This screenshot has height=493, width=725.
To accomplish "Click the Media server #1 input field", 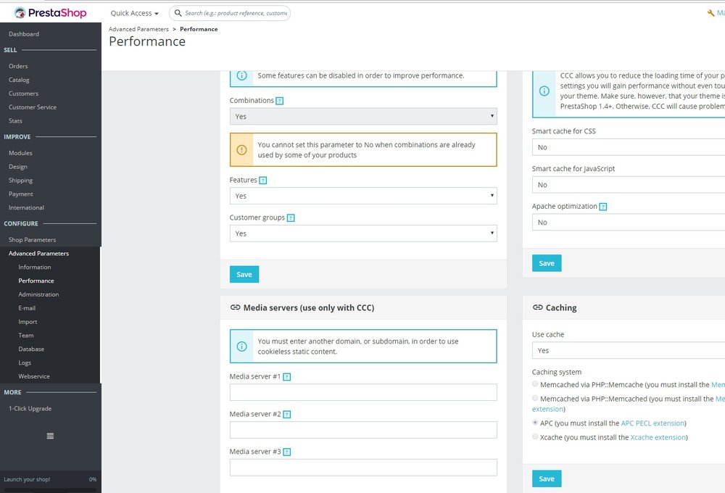I will click(363, 392).
